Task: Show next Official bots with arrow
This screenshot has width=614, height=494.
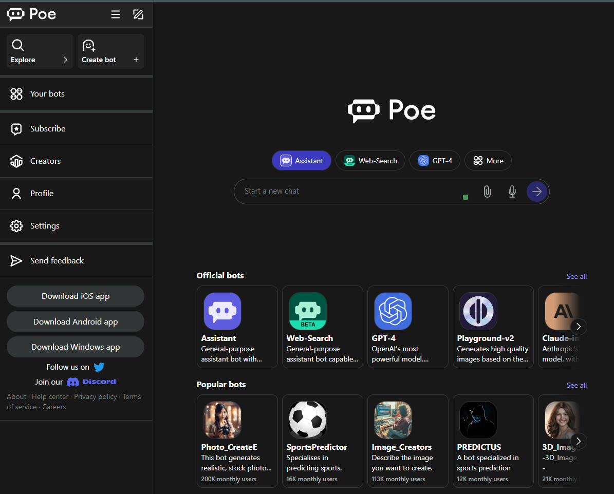Action: (x=579, y=327)
